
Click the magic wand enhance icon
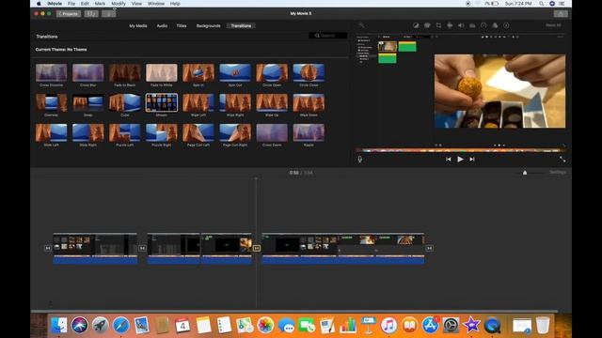coord(361,25)
